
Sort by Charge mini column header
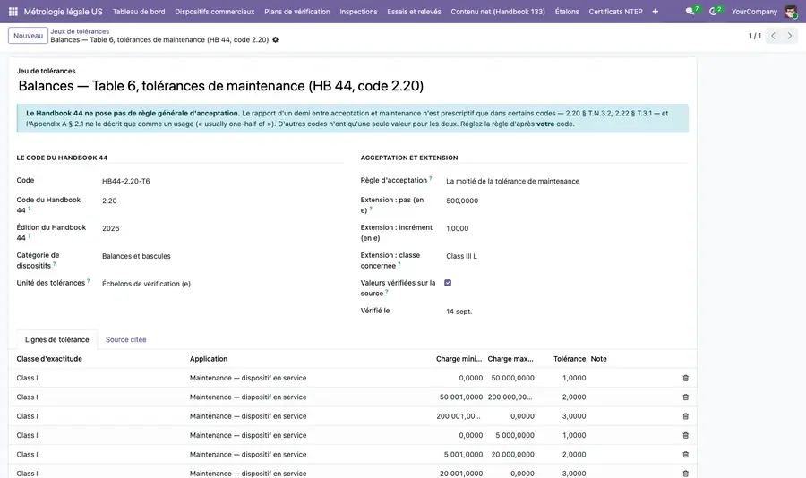click(459, 359)
